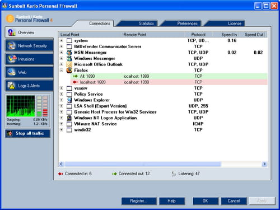The image size is (280, 210).
Task: Click the Connected in red arrow icon
Action: [60, 174]
